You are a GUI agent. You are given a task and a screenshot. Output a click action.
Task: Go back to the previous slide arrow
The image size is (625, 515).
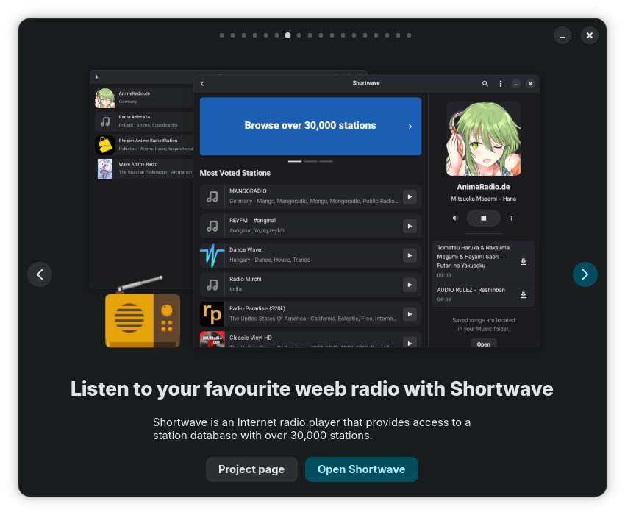(x=40, y=274)
